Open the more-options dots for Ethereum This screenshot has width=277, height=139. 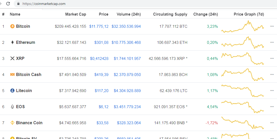(x=272, y=42)
